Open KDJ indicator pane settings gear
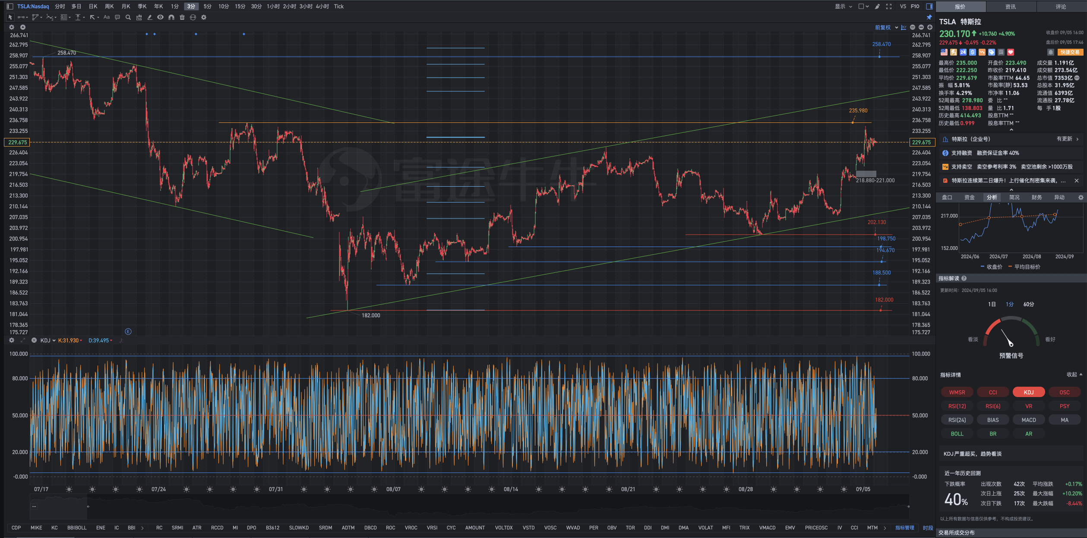1087x538 pixels. tap(12, 341)
